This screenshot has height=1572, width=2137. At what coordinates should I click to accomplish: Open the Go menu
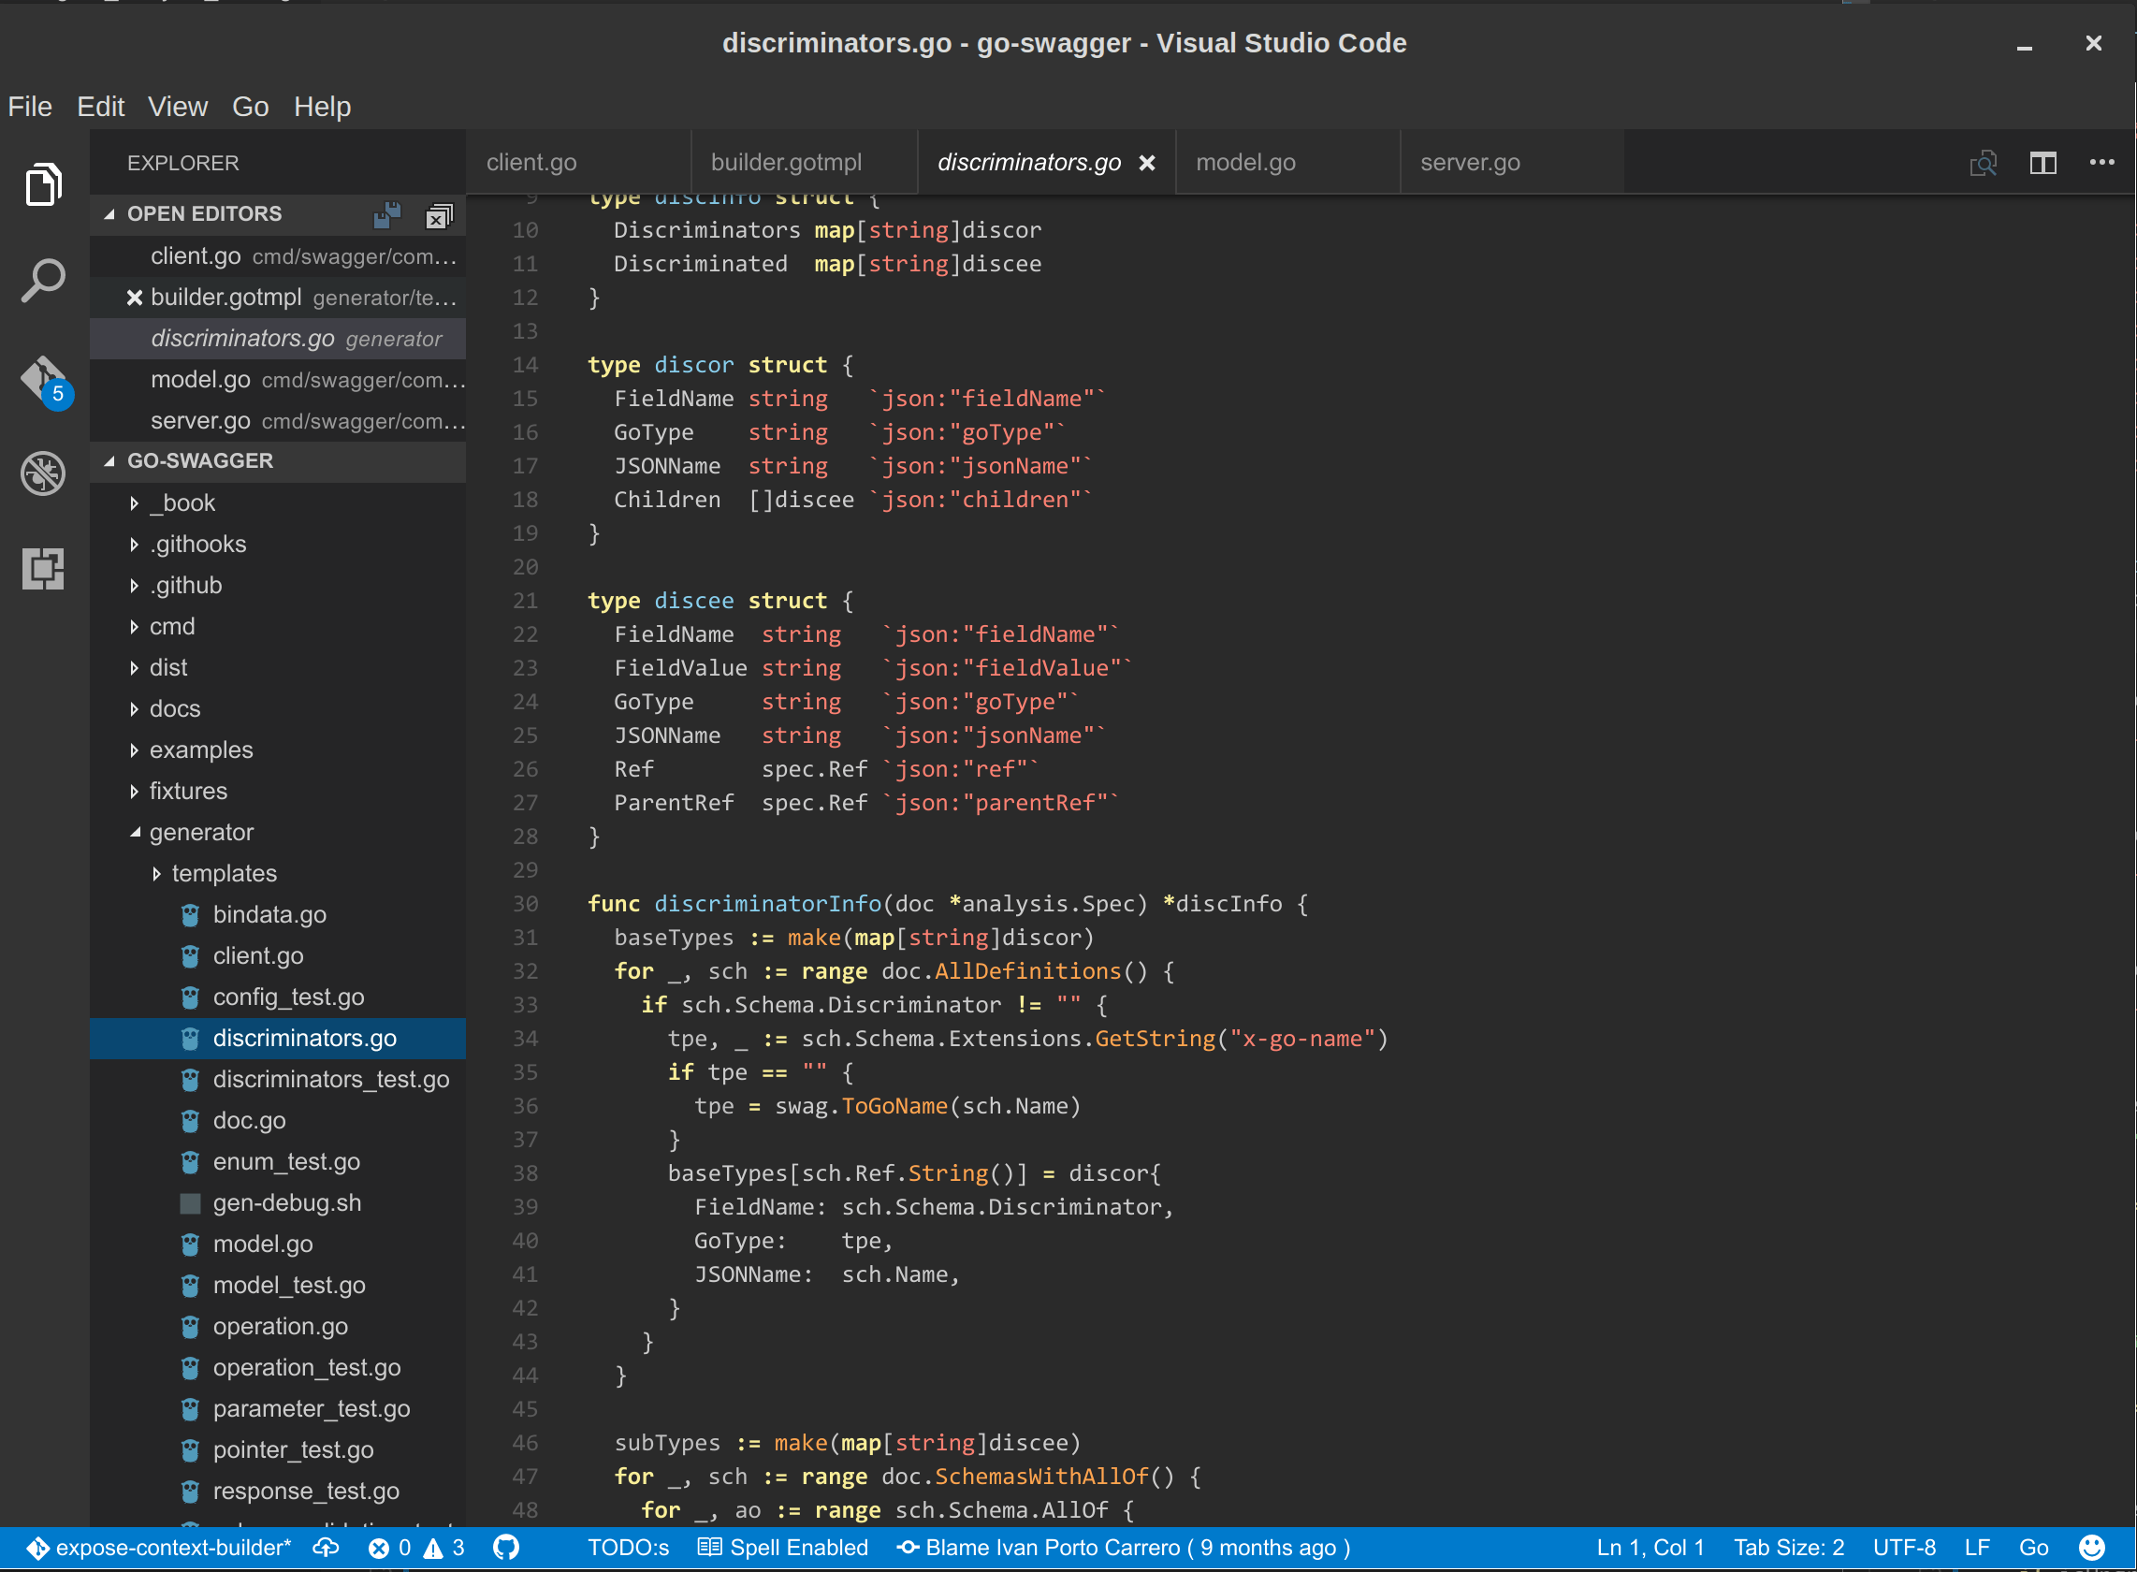point(250,107)
